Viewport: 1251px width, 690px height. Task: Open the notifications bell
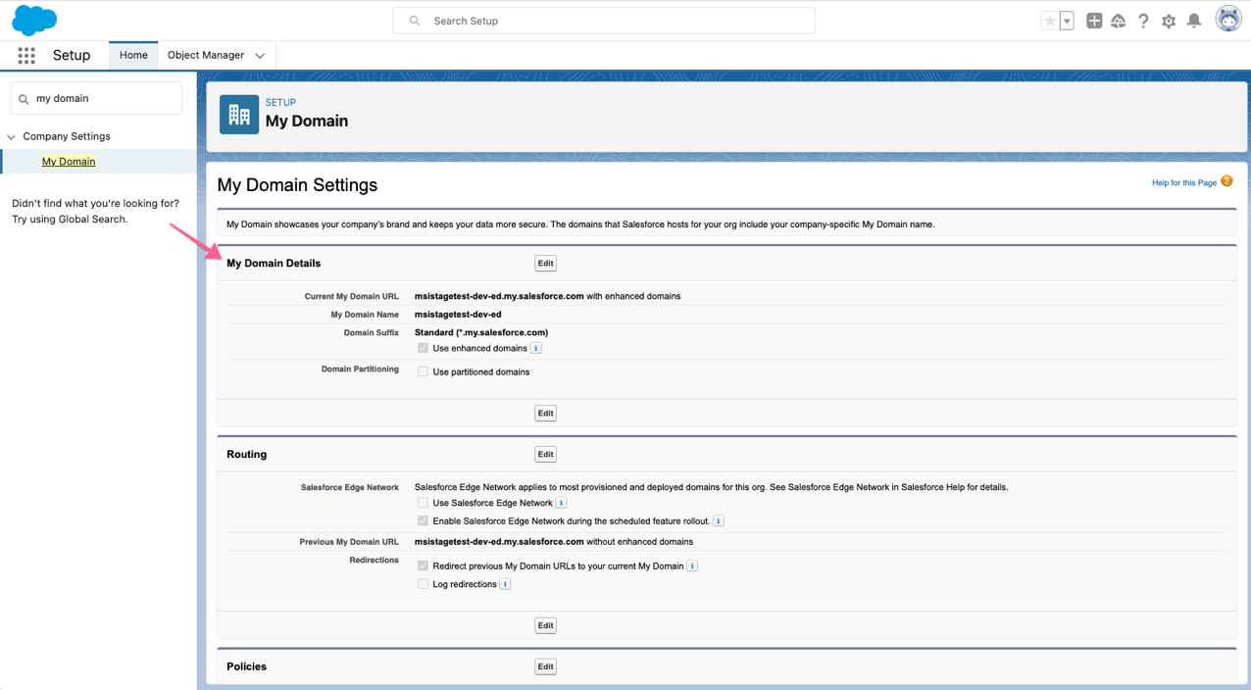point(1193,20)
